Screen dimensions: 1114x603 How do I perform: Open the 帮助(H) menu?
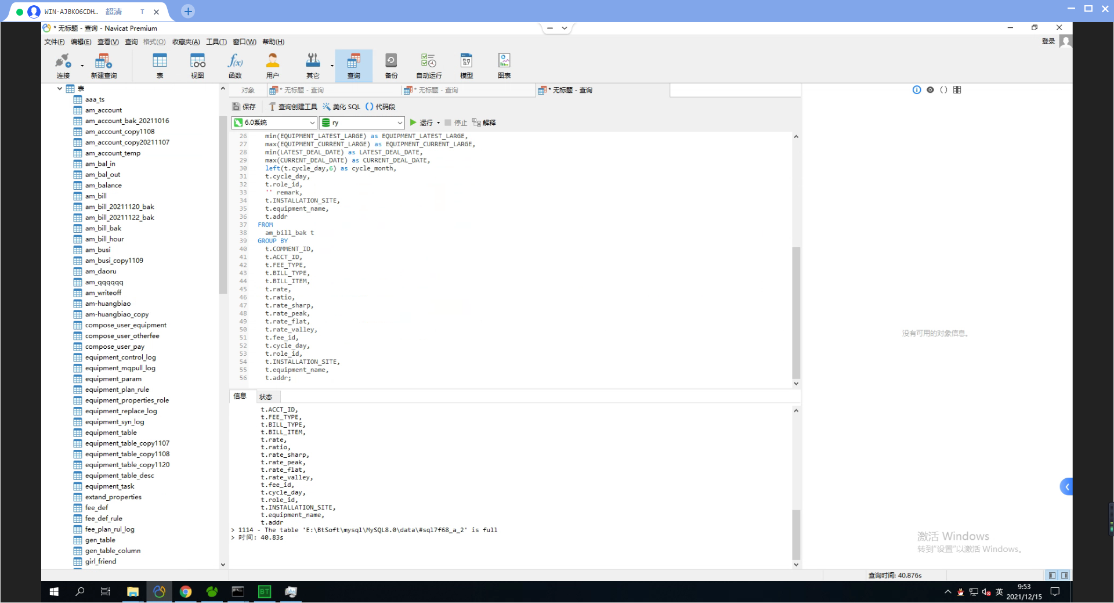point(273,42)
